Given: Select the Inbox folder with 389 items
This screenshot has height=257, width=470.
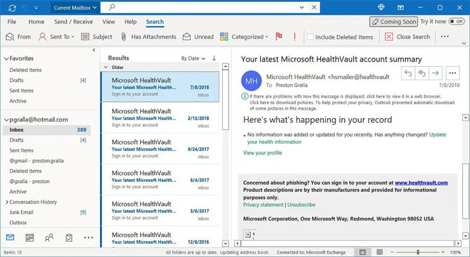Looking at the screenshot, I should [46, 130].
